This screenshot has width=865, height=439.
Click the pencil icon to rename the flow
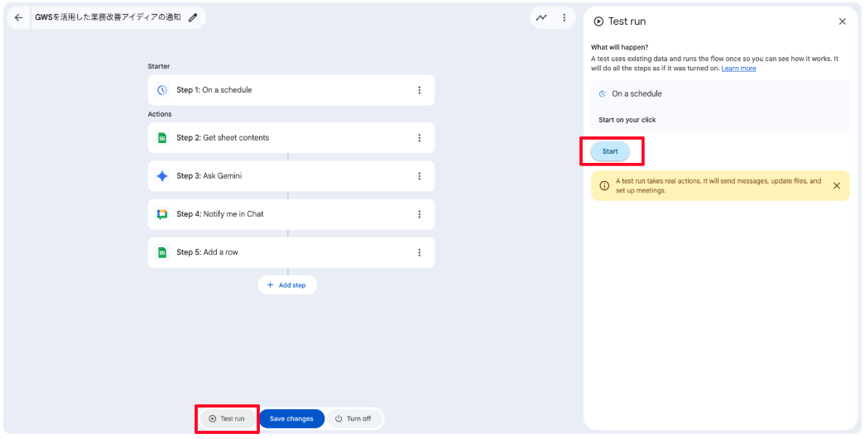tap(193, 17)
